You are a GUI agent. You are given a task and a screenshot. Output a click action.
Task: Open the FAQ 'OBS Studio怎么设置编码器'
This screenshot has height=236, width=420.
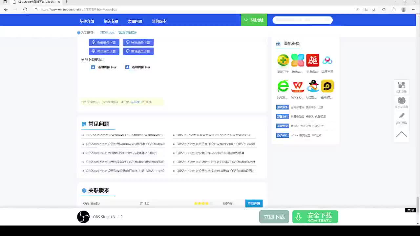click(x=124, y=135)
